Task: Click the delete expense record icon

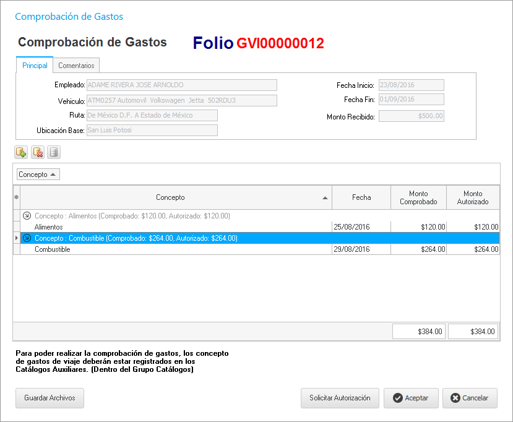Action: (37, 152)
